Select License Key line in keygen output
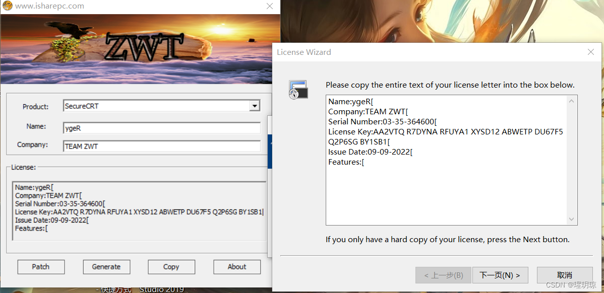This screenshot has width=604, height=293. [139, 212]
